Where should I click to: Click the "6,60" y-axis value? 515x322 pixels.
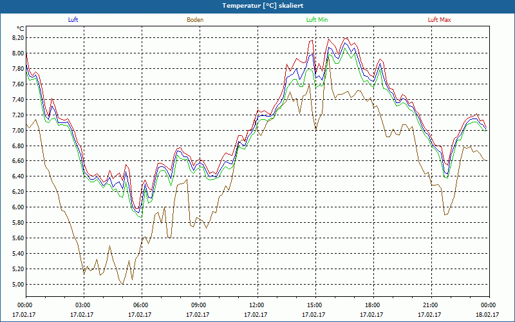click(x=18, y=161)
